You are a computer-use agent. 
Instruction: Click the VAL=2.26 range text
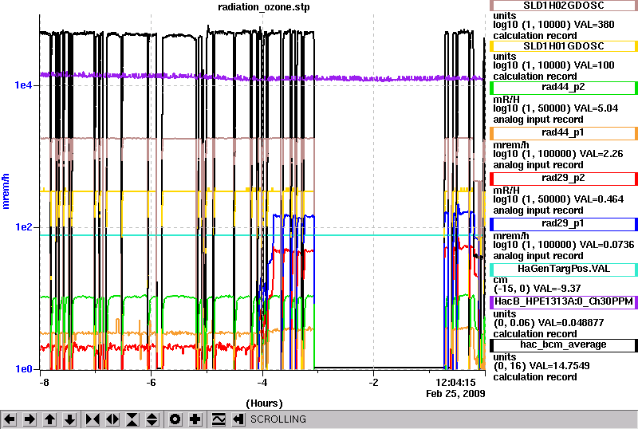pyautogui.click(x=557, y=154)
